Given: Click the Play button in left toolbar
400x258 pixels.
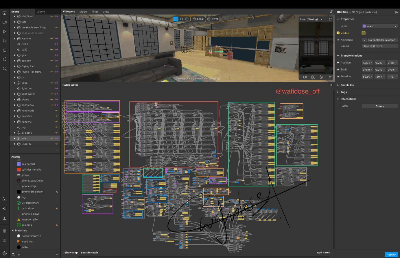Looking at the screenshot, I should click(x=4, y=32).
